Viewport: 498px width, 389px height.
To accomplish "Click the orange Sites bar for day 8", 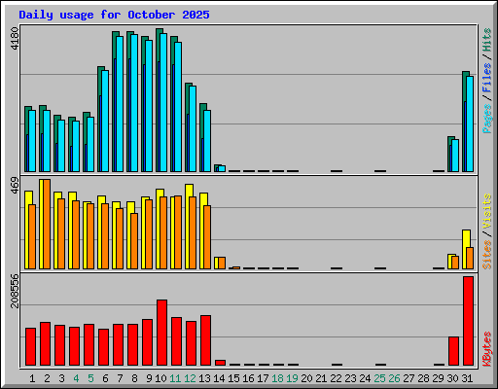I will click(134, 241).
